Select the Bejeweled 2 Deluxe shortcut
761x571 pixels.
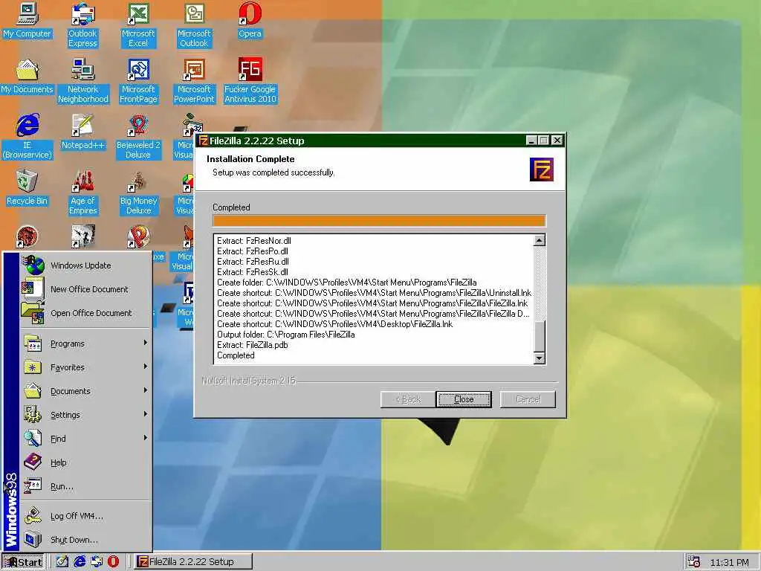pos(138,137)
